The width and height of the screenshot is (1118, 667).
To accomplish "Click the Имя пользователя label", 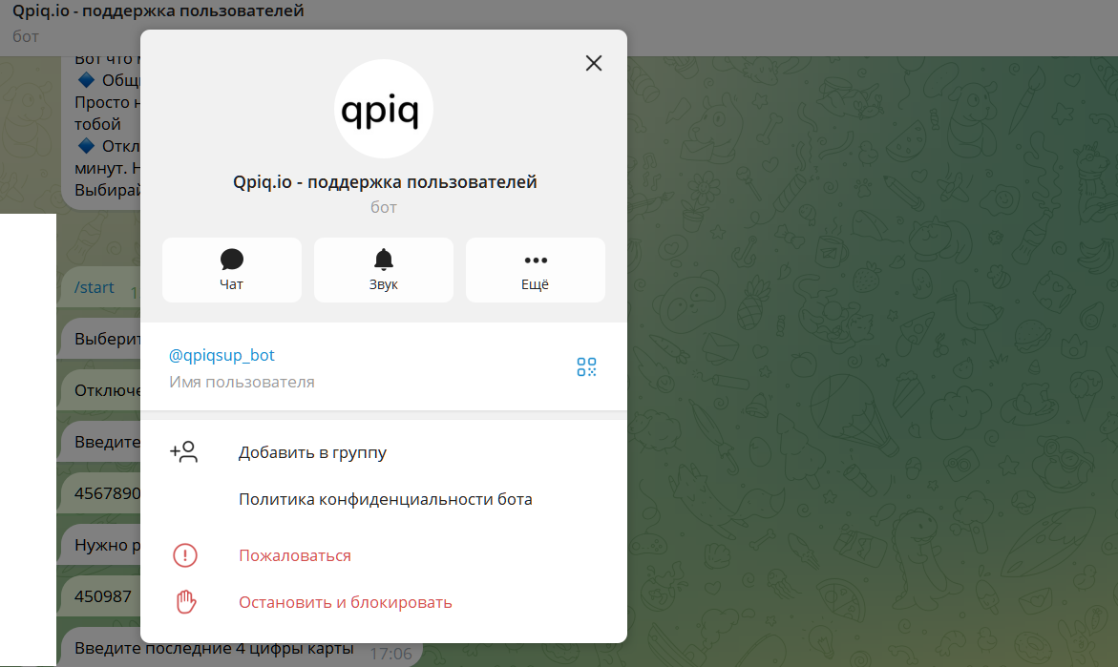I will coord(242,382).
